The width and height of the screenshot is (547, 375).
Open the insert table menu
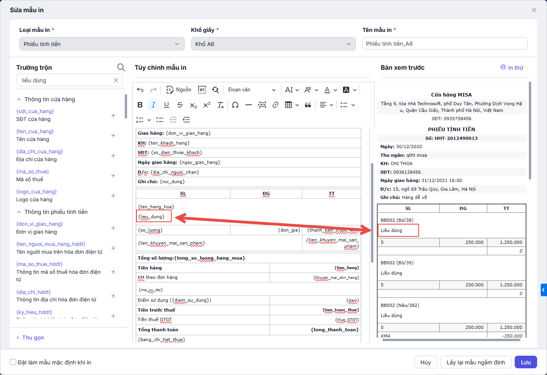[x=292, y=105]
